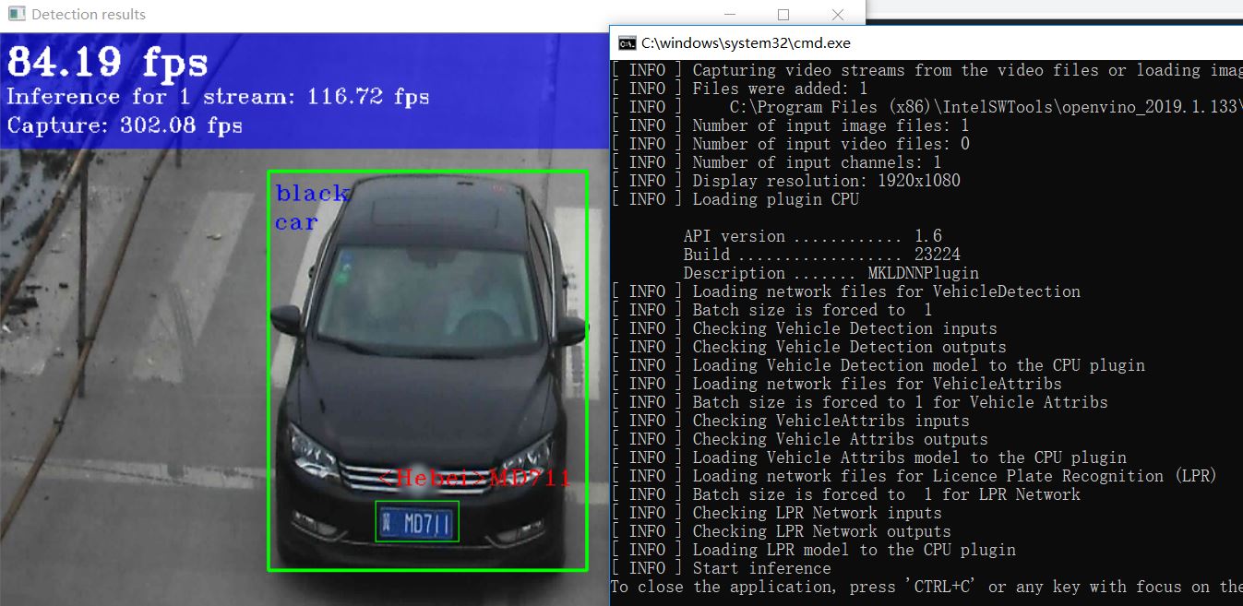
Task: Click the 'black' vehicle color label
Action: coord(312,193)
